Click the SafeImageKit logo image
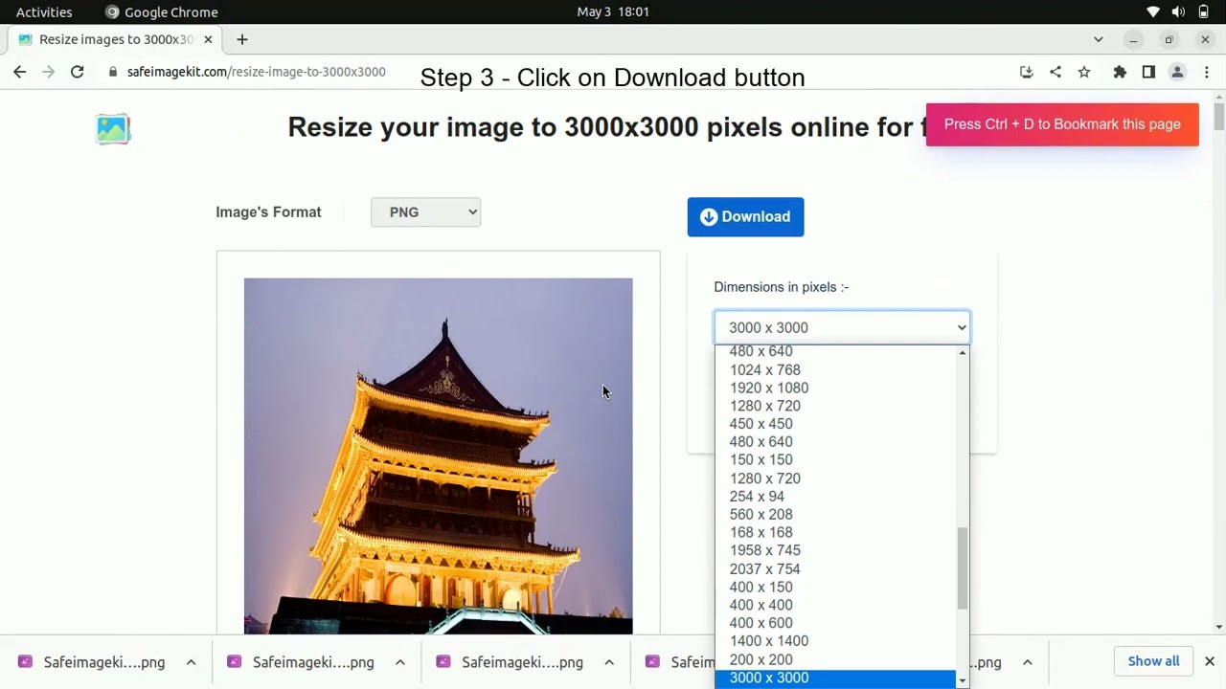1226x689 pixels. 112,128
